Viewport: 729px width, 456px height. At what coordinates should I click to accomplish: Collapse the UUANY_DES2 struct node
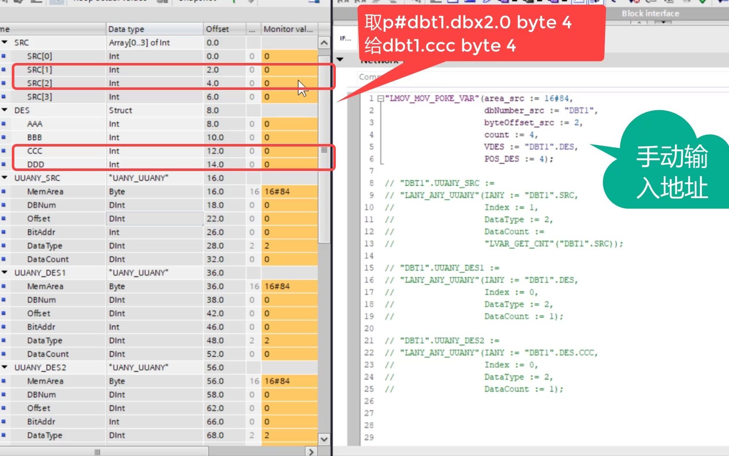pyautogui.click(x=5, y=367)
